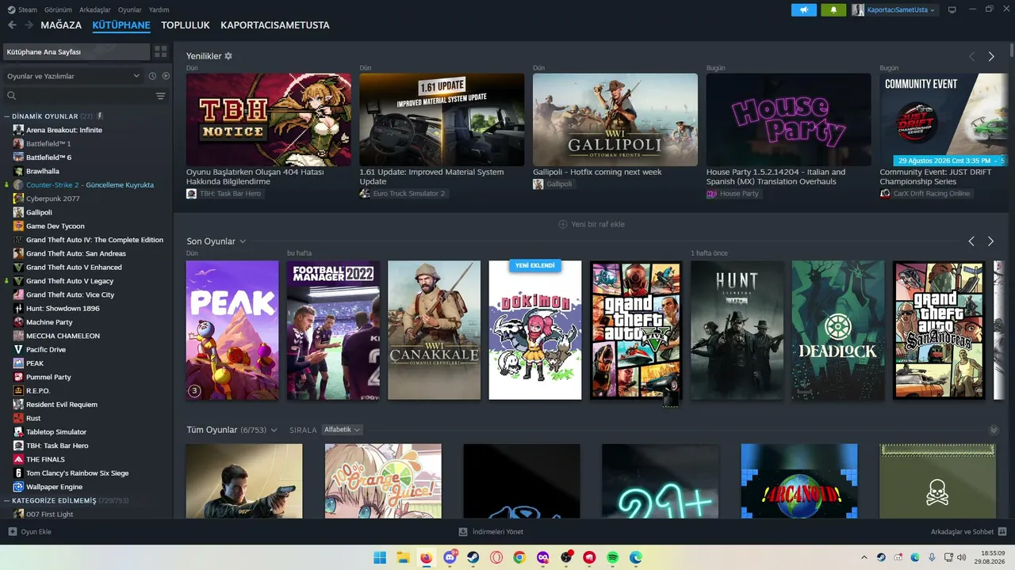Open the TBH: Task Bar Hero news source link
The image size is (1015, 570).
(224, 194)
